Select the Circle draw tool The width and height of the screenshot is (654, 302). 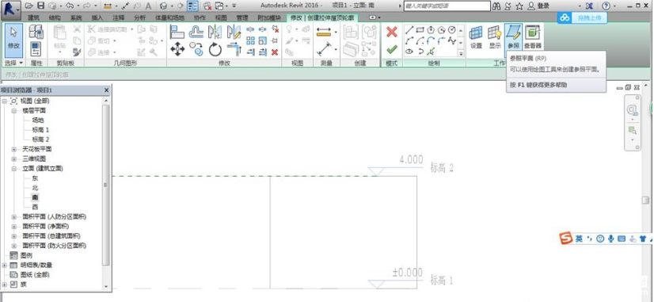click(x=452, y=30)
